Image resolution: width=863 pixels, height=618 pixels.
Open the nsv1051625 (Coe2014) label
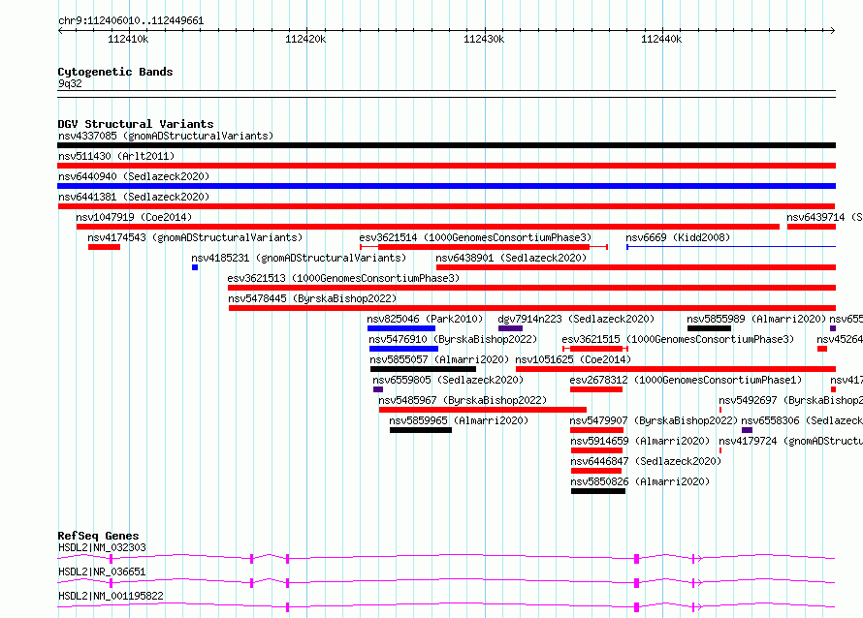tap(573, 359)
